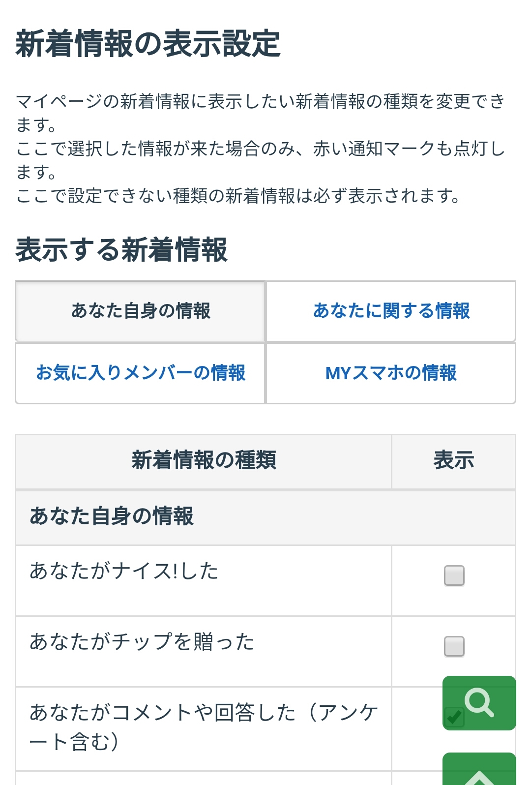Tap the あなたがチップを贈った row label
Image resolution: width=531 pixels, height=785 pixels.
click(142, 642)
